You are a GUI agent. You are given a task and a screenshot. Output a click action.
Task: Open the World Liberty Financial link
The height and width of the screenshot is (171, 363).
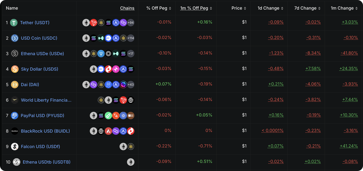point(46,100)
